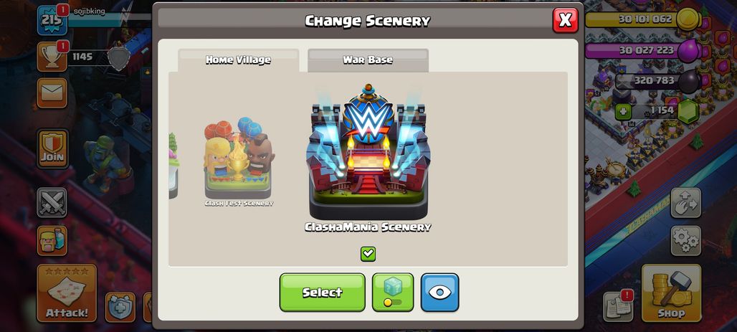Viewport: 737px width, 332px height.
Task: Open the news papers icon with alert
Action: (x=618, y=305)
